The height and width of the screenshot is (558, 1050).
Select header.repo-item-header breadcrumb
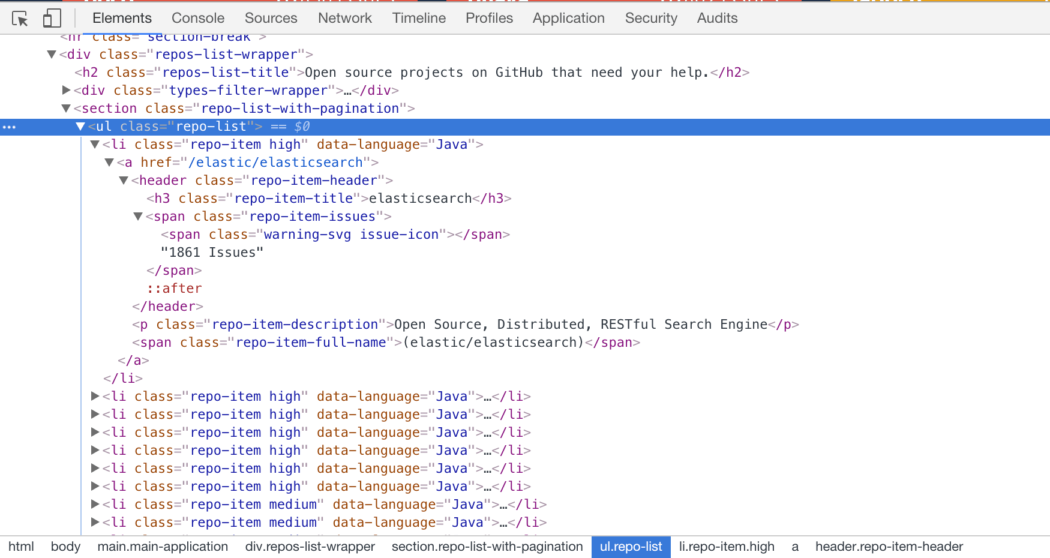[889, 547]
